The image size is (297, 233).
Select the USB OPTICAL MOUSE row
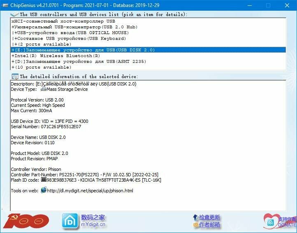(148, 33)
